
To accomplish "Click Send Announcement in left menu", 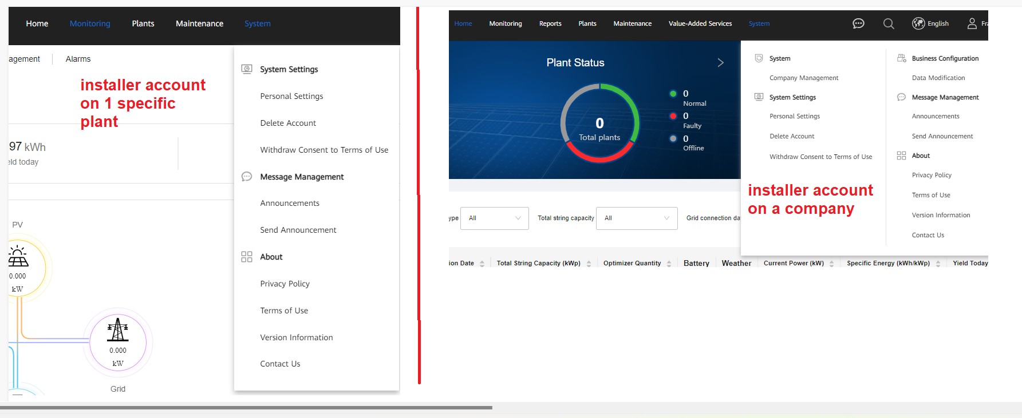I will (298, 230).
